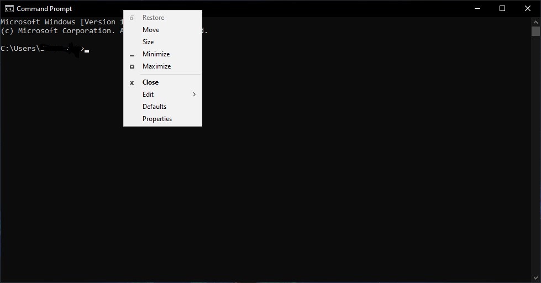Choose Close from the window menu
This screenshot has width=541, height=283.
pos(162,82)
